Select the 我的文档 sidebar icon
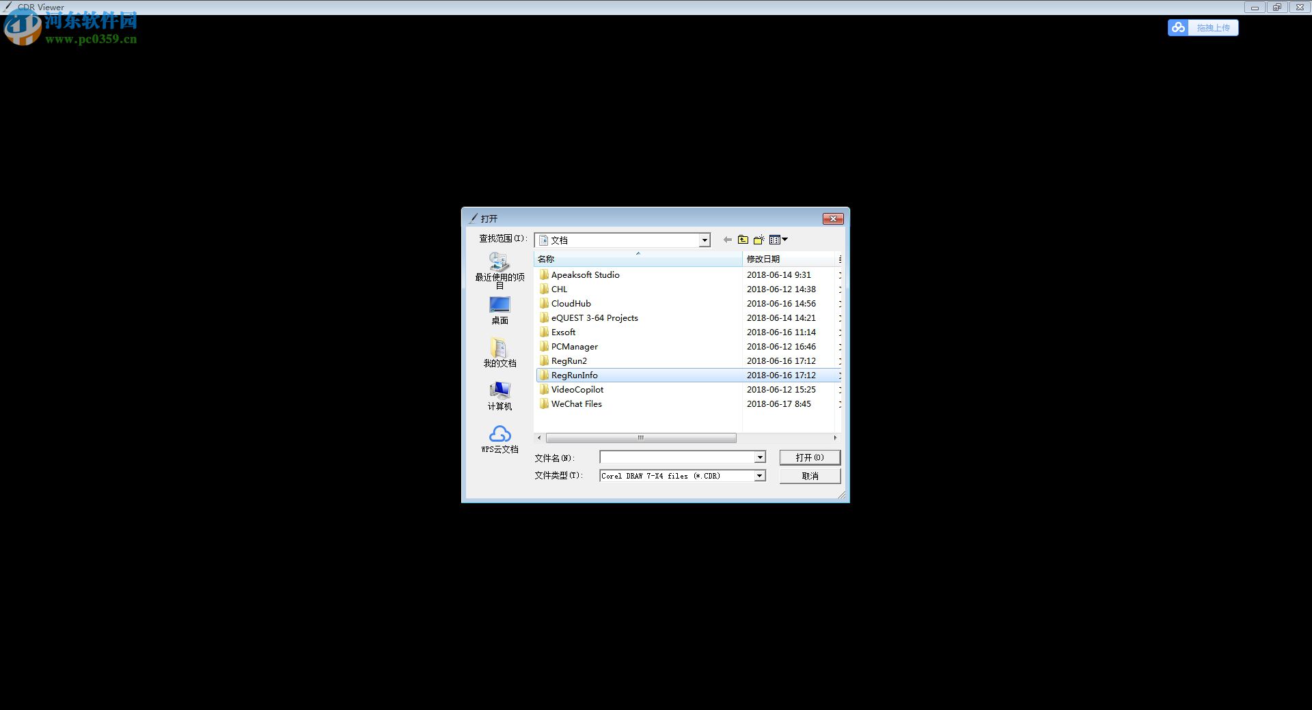The height and width of the screenshot is (710, 1312). [x=499, y=350]
